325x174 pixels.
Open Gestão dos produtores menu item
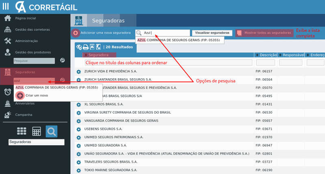pyautogui.click(x=33, y=52)
